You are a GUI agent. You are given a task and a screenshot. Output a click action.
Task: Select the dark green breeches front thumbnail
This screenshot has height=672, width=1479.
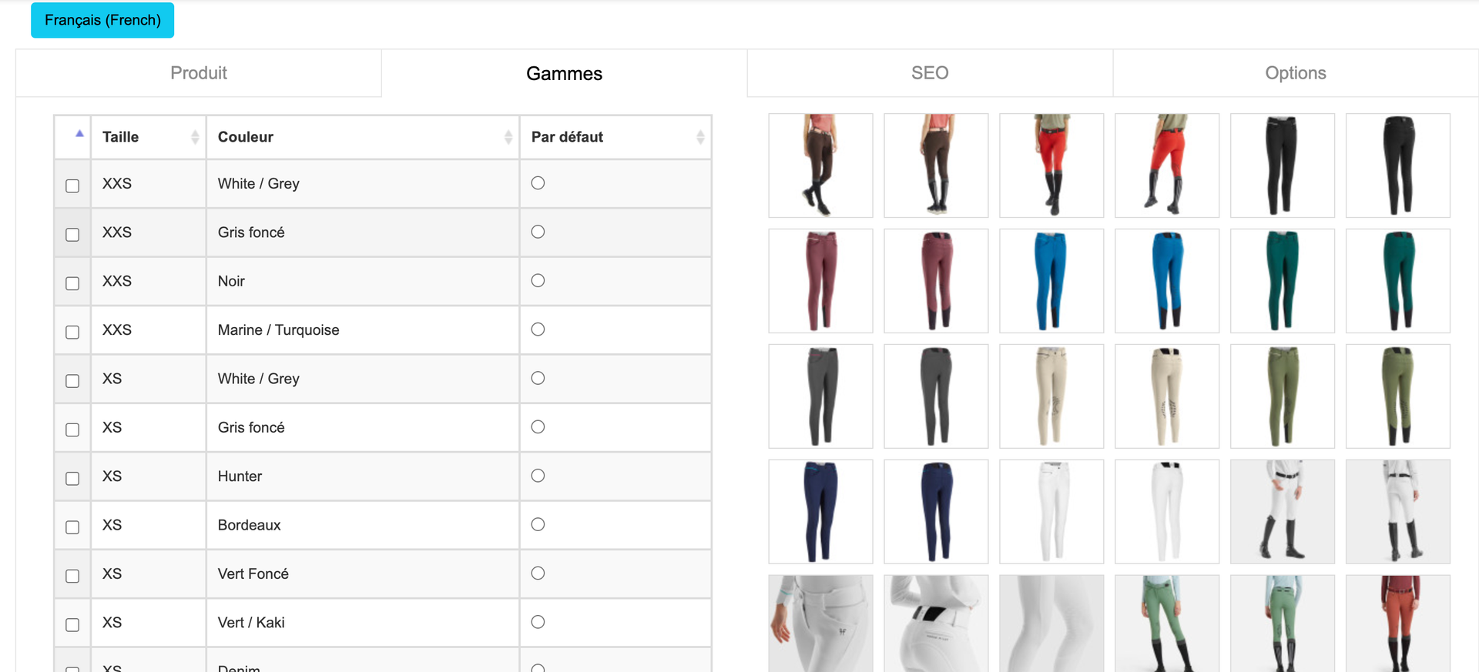coord(1283,281)
